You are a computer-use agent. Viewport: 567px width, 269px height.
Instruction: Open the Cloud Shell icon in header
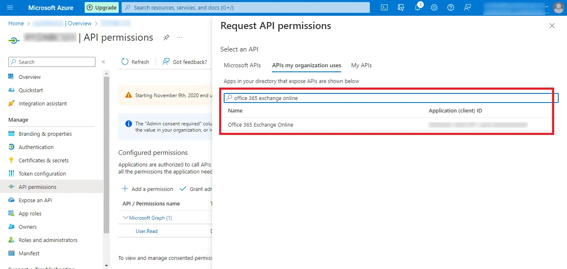click(x=384, y=7)
